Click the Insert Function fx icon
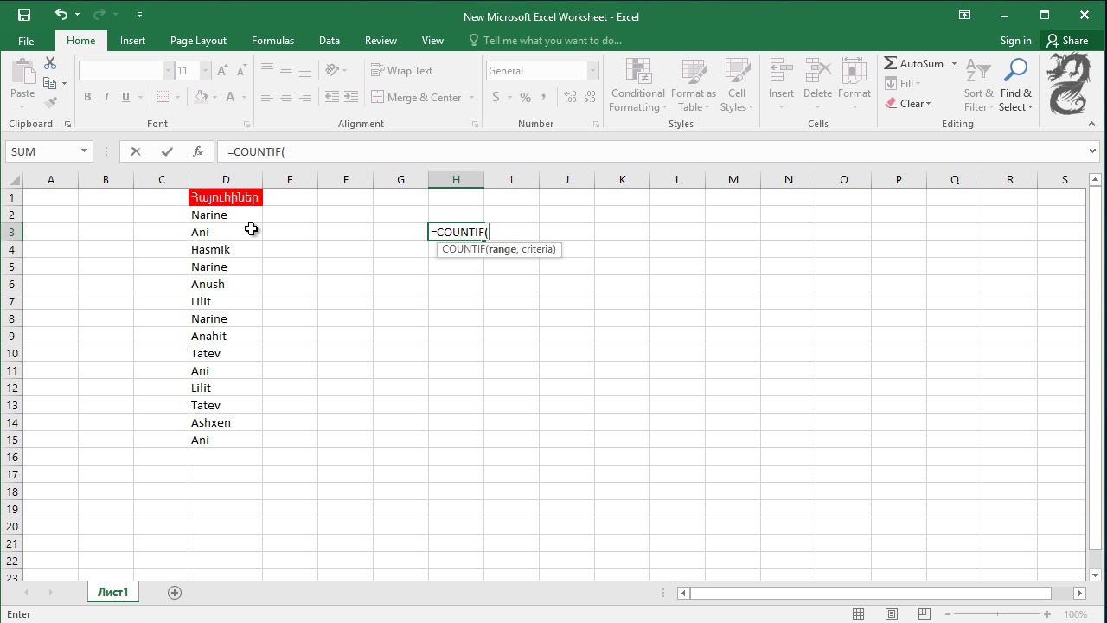Image resolution: width=1107 pixels, height=623 pixels. coord(197,151)
